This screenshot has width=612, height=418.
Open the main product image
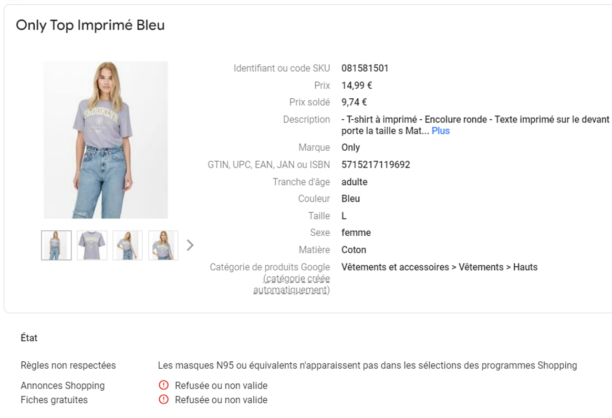(x=106, y=140)
